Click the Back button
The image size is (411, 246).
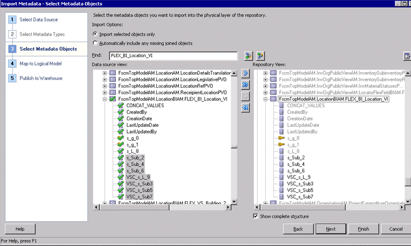[x=298, y=229]
